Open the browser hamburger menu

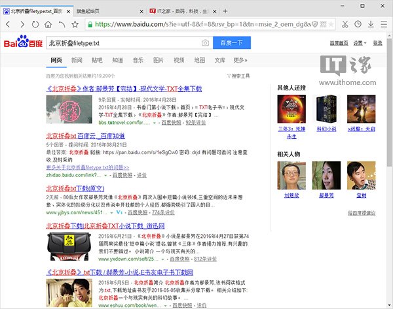[x=384, y=24]
